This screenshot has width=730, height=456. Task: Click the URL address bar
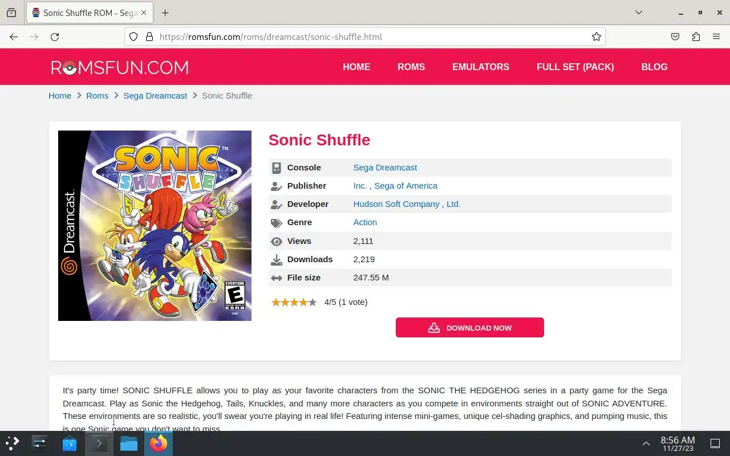365,36
